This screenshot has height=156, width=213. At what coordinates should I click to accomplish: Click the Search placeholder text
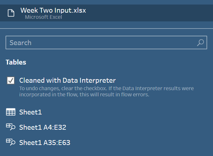20,43
